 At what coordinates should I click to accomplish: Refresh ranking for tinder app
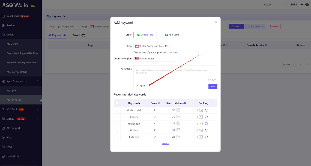pyautogui.click(x=206, y=123)
